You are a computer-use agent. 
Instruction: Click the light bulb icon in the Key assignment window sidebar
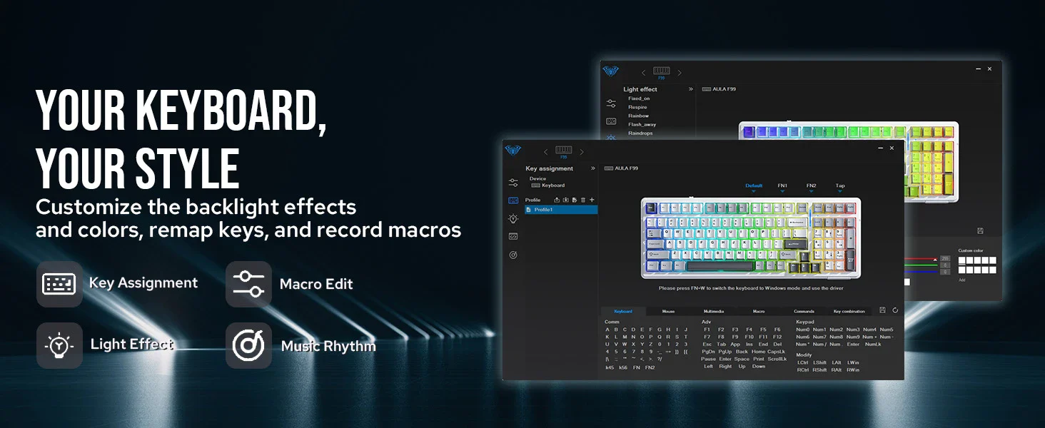coord(513,218)
